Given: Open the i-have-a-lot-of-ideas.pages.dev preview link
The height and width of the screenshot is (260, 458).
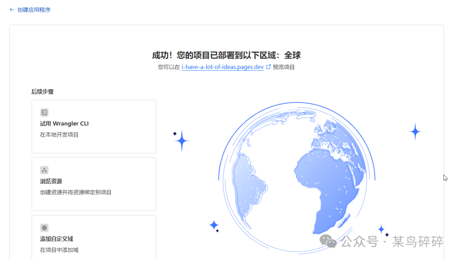Looking at the screenshot, I should coord(223,67).
